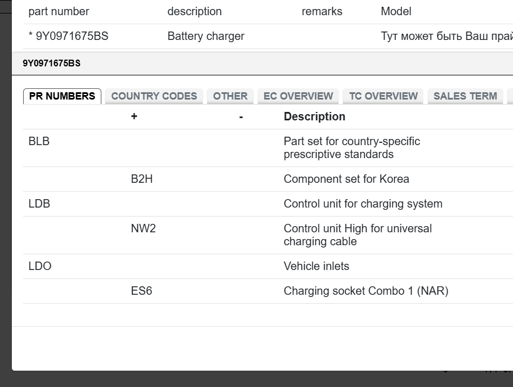Viewport: 513px width, 387px height.
Task: Open the COUNTRY CODES tab
Action: (x=154, y=96)
